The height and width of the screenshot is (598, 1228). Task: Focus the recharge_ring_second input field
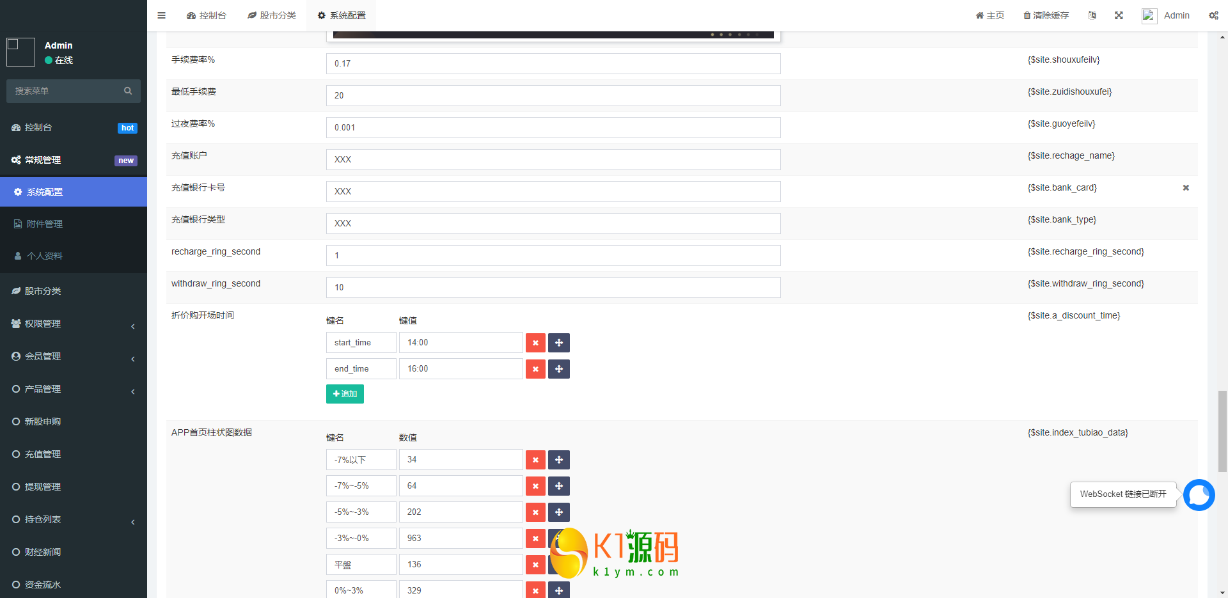(x=553, y=255)
